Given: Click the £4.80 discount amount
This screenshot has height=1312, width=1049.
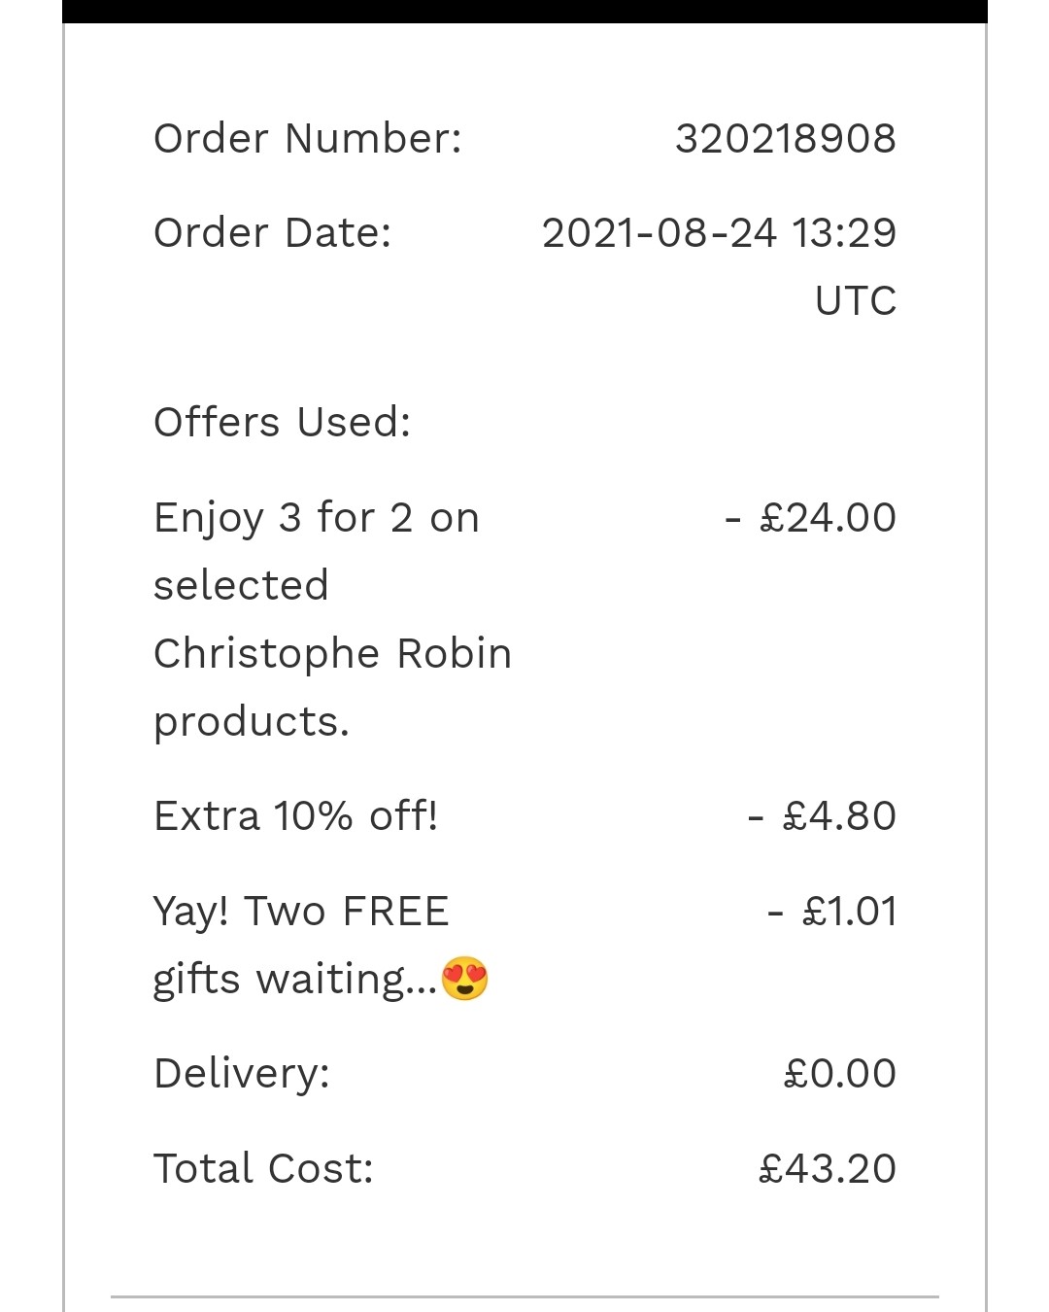Looking at the screenshot, I should click(x=838, y=816).
